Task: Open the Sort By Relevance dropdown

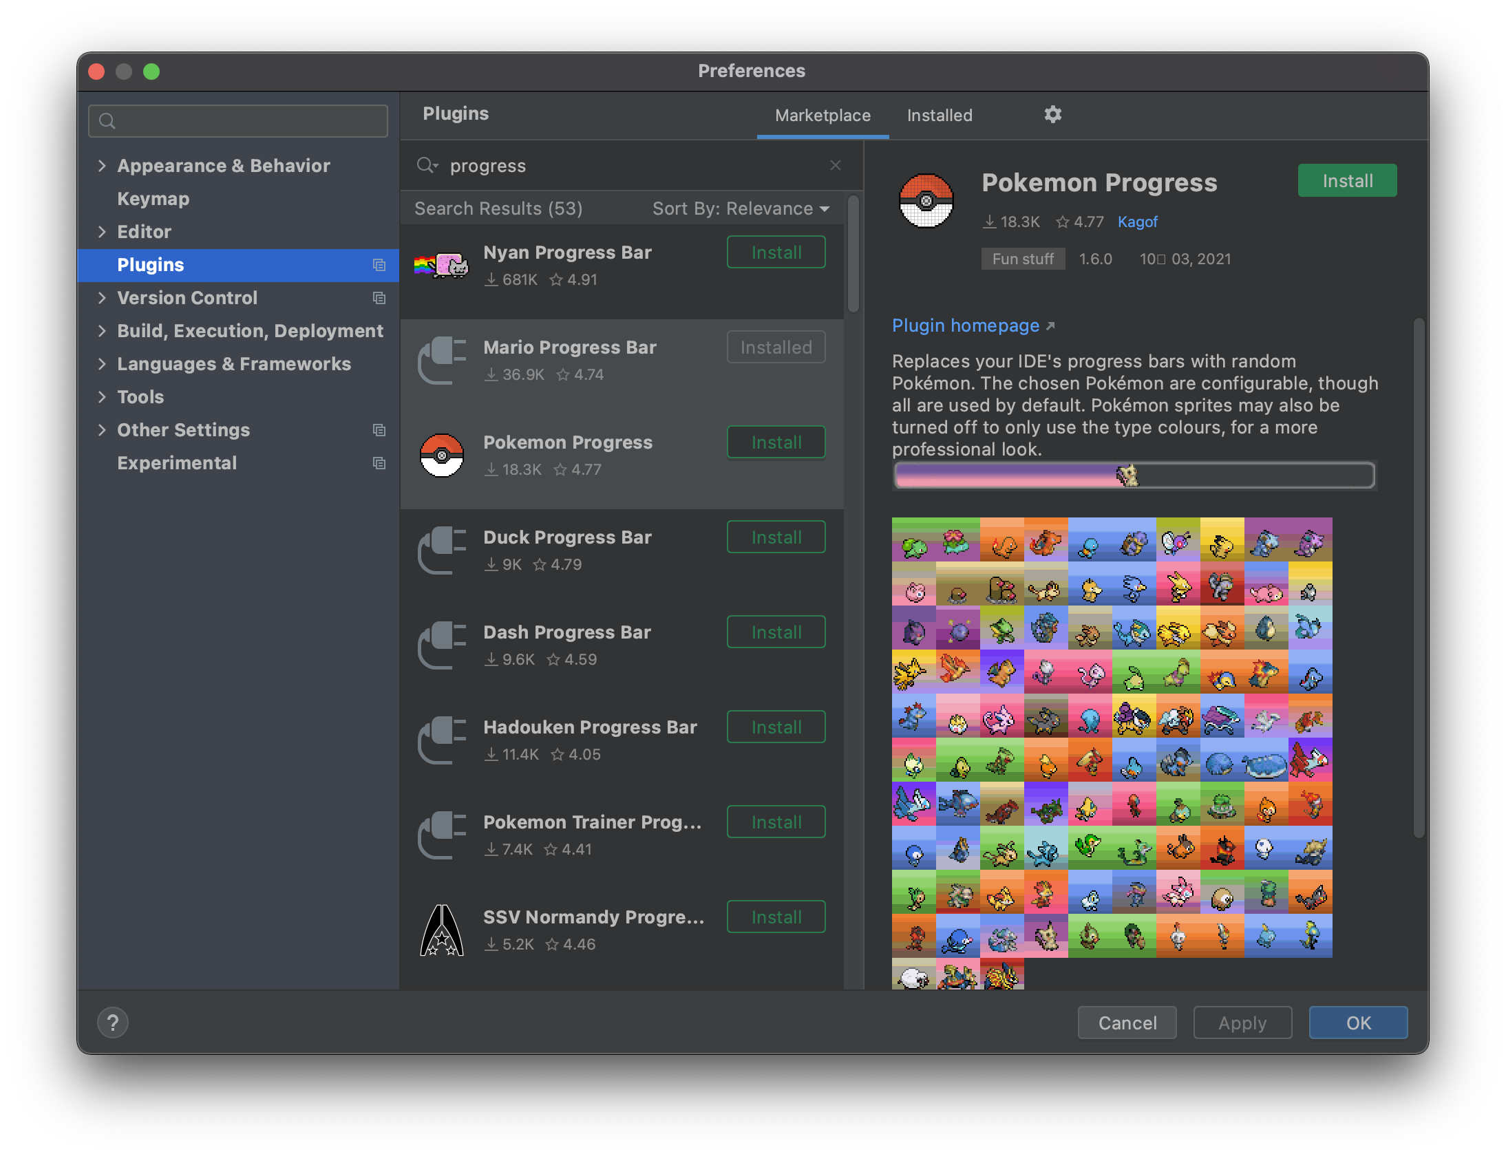Action: (741, 208)
